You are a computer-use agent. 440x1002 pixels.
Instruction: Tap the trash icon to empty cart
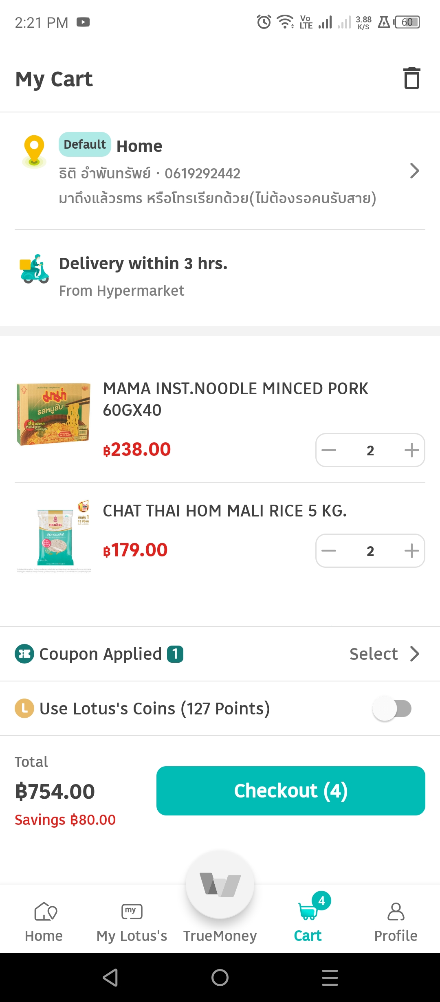pyautogui.click(x=411, y=78)
